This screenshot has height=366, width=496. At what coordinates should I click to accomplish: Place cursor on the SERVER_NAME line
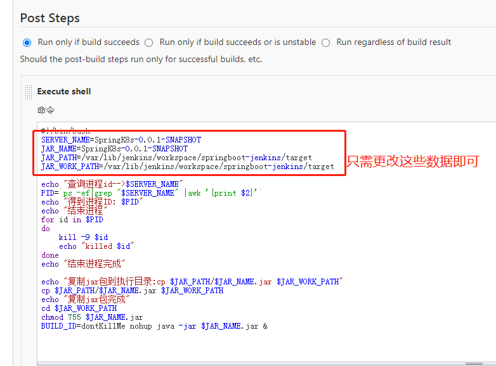tap(121, 139)
